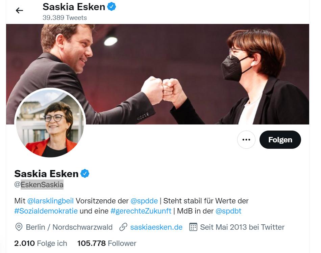The image size is (321, 253).
Task: View the 105.778 Follower list
Action: (x=107, y=243)
